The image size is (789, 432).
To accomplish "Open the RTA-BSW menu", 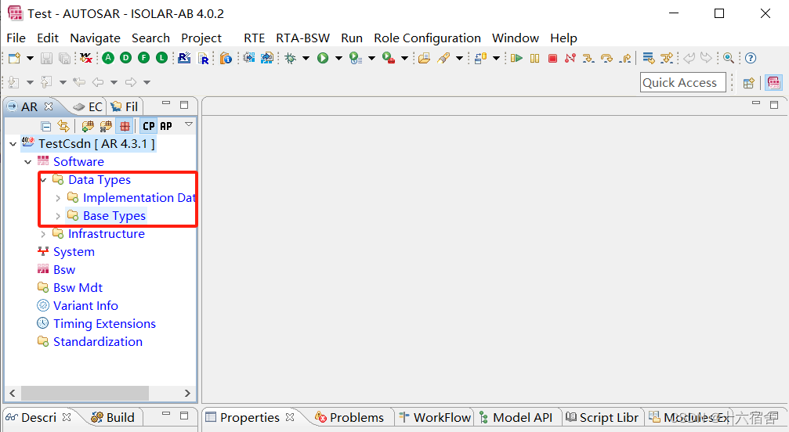I will tap(302, 38).
